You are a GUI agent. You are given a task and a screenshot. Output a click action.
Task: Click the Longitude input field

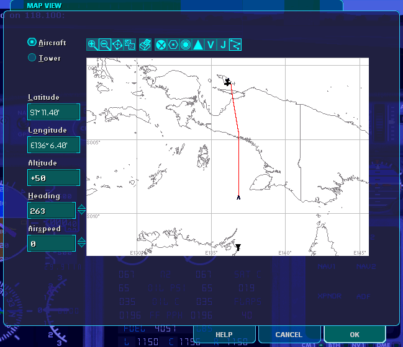point(54,144)
